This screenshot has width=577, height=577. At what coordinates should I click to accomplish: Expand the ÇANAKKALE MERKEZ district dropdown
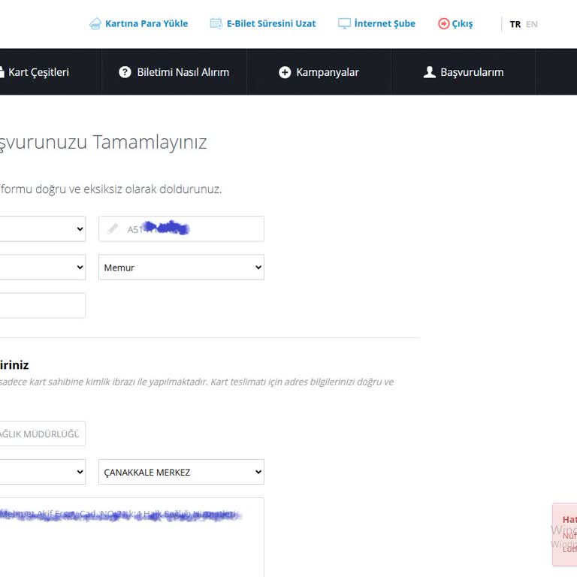pyautogui.click(x=181, y=472)
